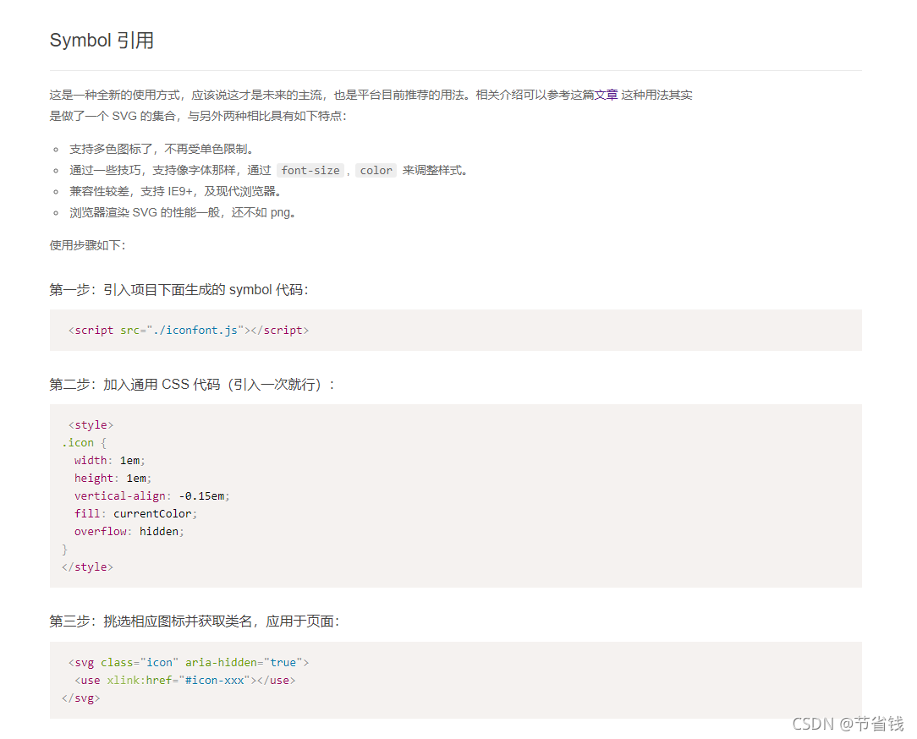917x739 pixels.
Task: Select the "overflow: hidden" CSS property
Action: point(128,531)
